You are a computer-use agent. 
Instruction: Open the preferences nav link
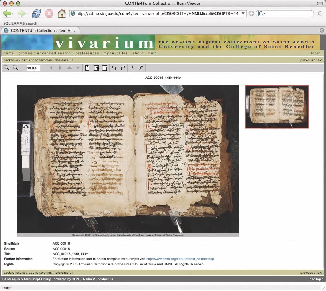87,53
